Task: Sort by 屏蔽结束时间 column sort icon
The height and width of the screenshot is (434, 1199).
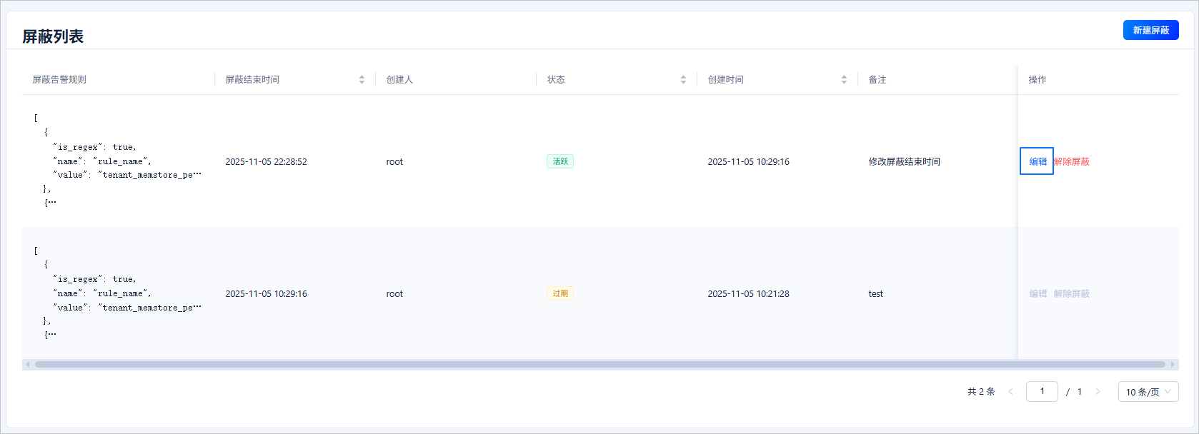Action: click(362, 80)
